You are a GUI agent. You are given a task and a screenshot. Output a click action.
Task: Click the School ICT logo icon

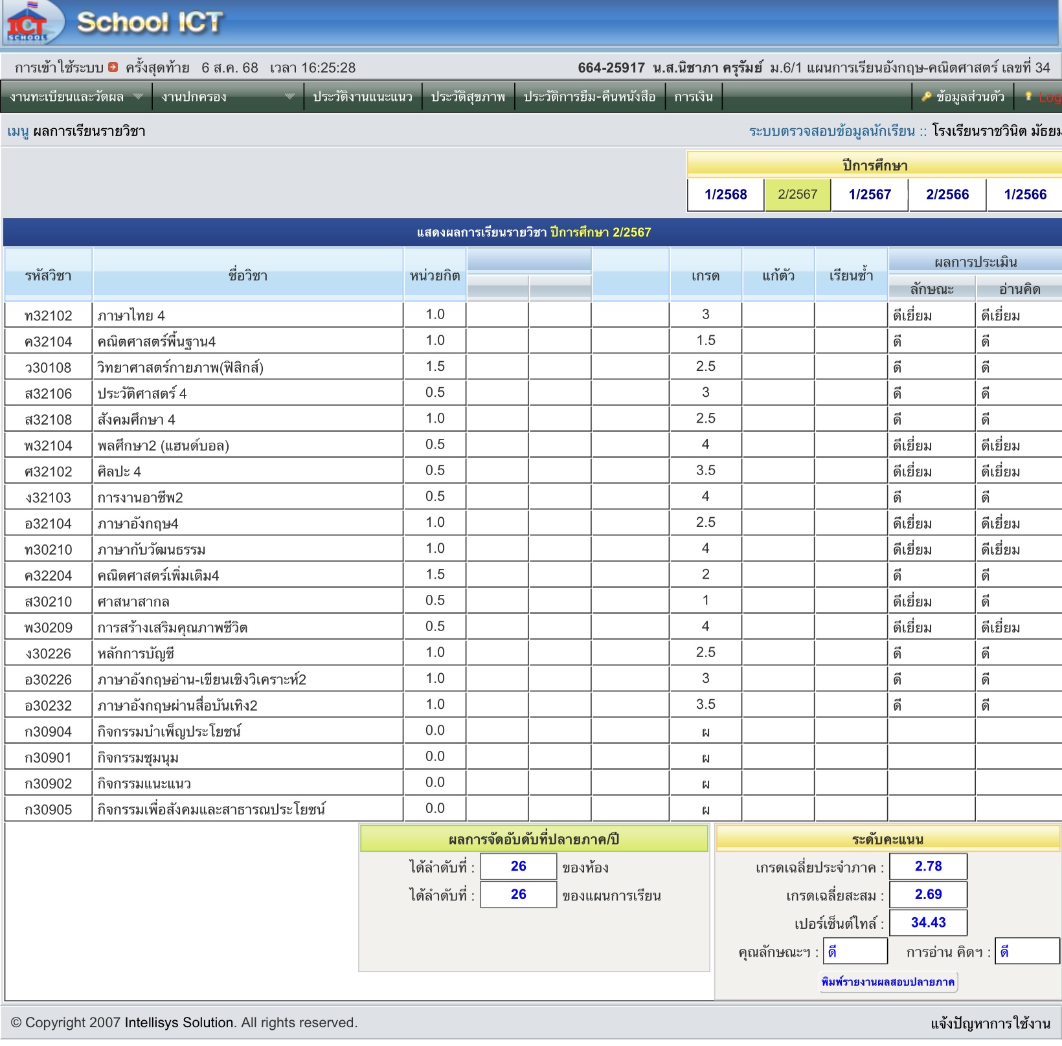27,23
